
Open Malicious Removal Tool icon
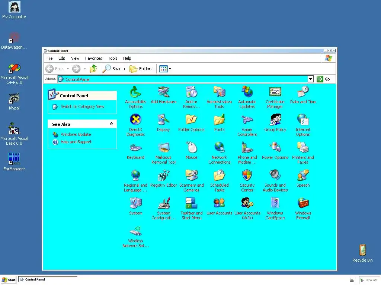(x=163, y=153)
